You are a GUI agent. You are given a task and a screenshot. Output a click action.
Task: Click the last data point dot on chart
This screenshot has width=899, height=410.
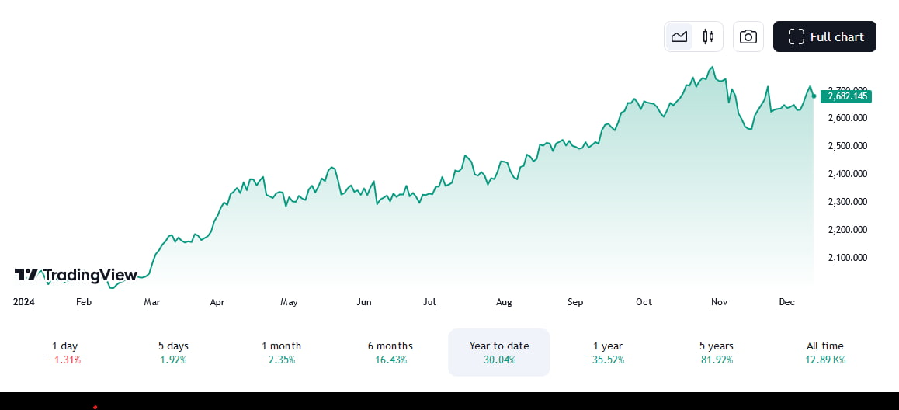point(814,96)
